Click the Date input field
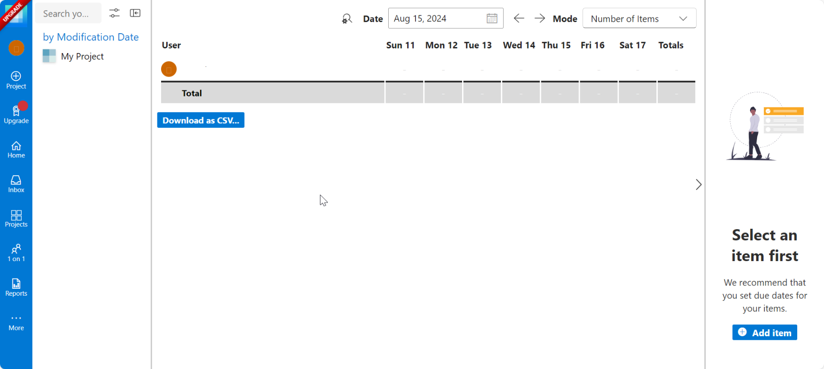The height and width of the screenshot is (369, 824). (x=446, y=18)
